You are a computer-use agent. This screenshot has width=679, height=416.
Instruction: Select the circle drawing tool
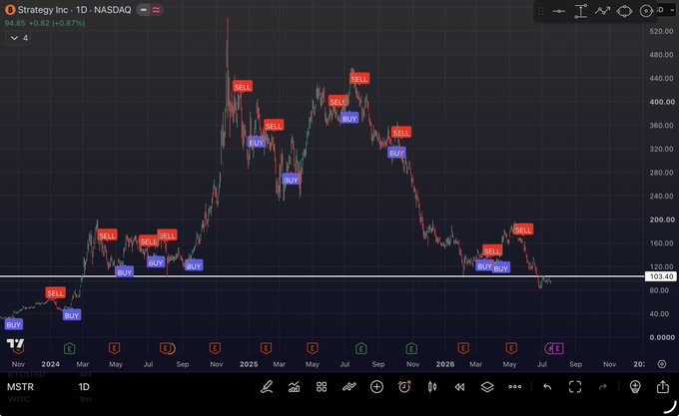(x=646, y=11)
